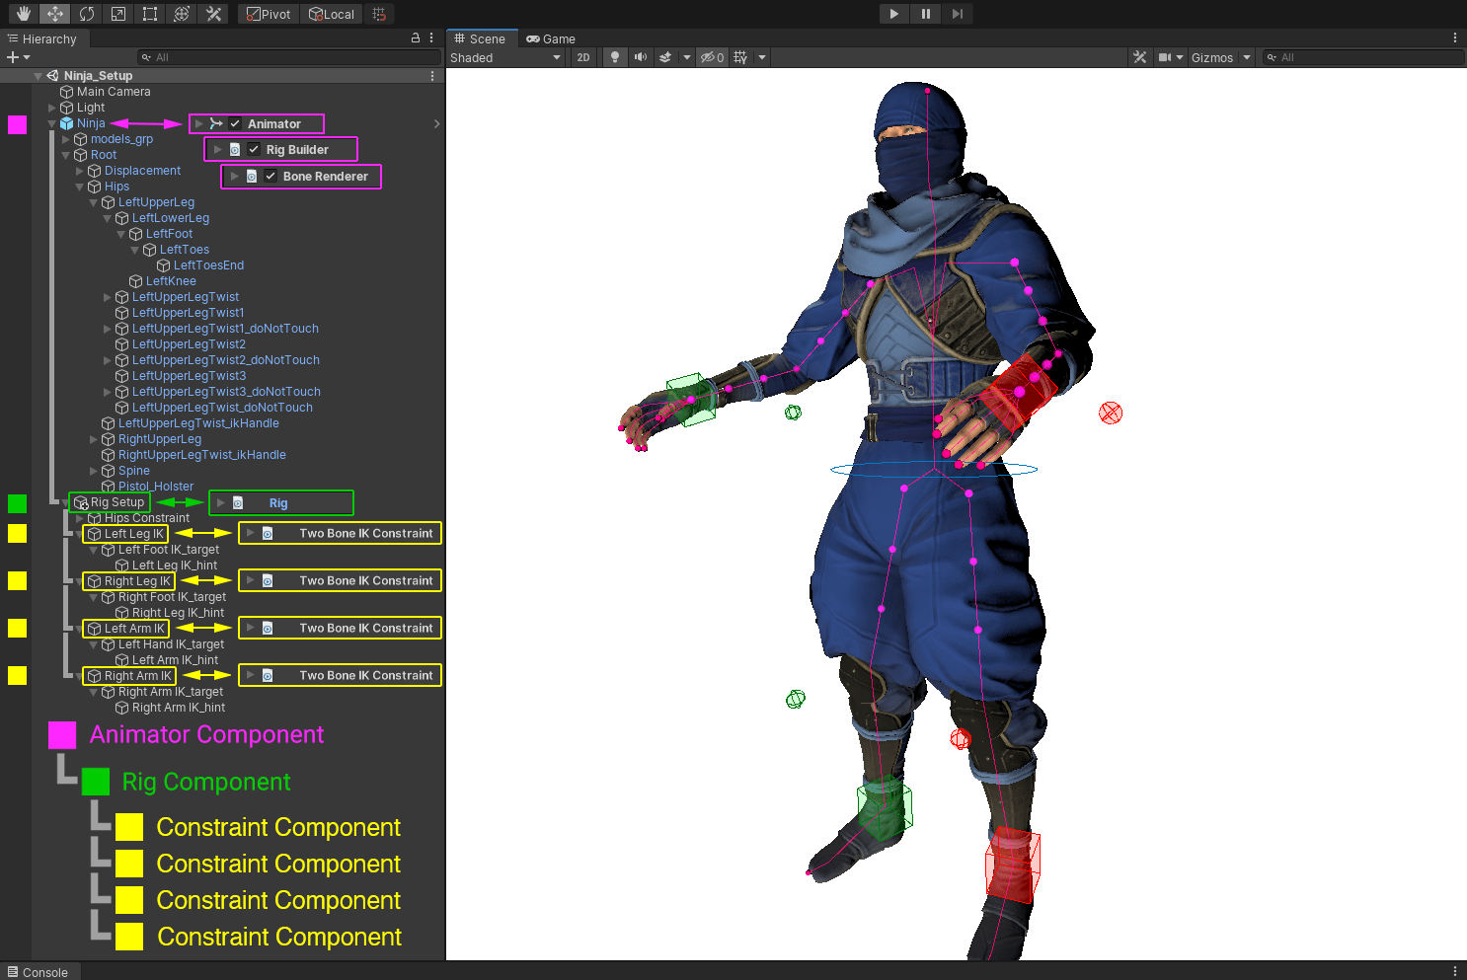Click the pink Animator Component swatch
1467x980 pixels.
tap(62, 734)
